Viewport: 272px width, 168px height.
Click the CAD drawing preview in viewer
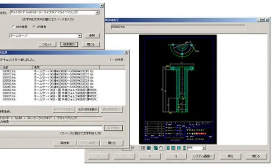178,89
